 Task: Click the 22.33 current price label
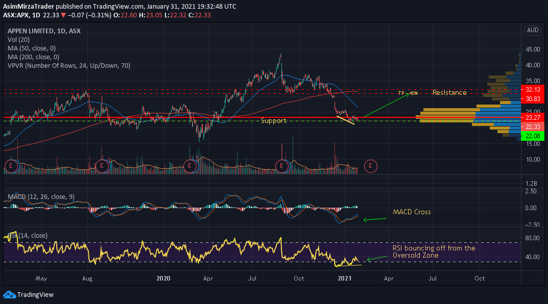[x=533, y=126]
